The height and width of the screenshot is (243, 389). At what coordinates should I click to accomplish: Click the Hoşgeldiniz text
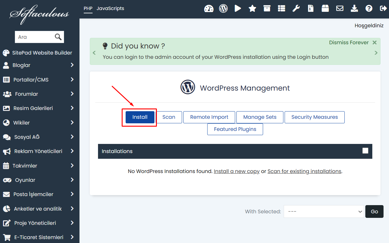click(369, 26)
